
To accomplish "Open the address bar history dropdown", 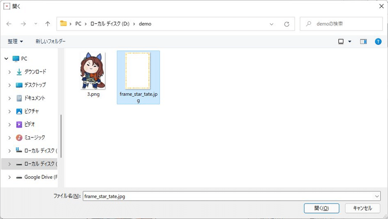I will 272,24.
